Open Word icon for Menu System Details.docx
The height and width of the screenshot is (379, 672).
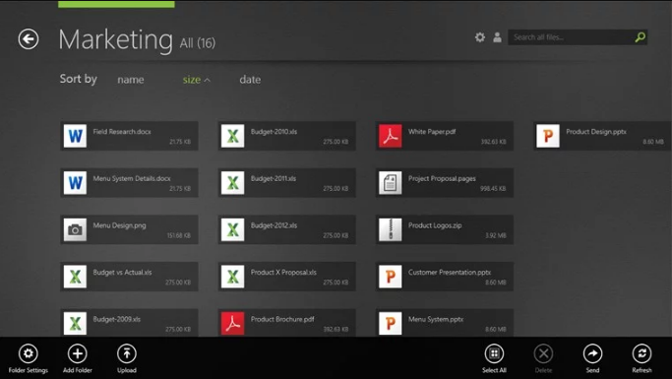(75, 183)
